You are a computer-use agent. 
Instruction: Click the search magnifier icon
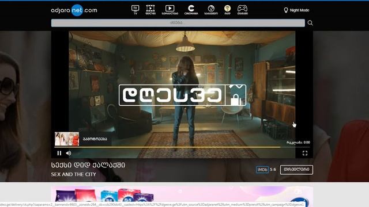pyautogui.click(x=310, y=23)
